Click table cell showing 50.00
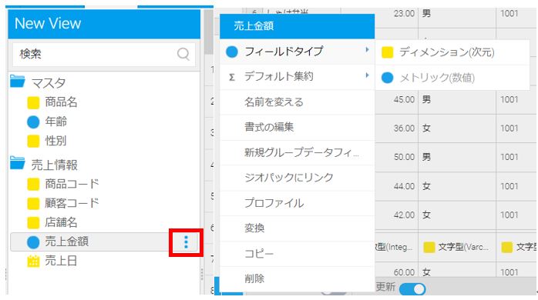 404,157
